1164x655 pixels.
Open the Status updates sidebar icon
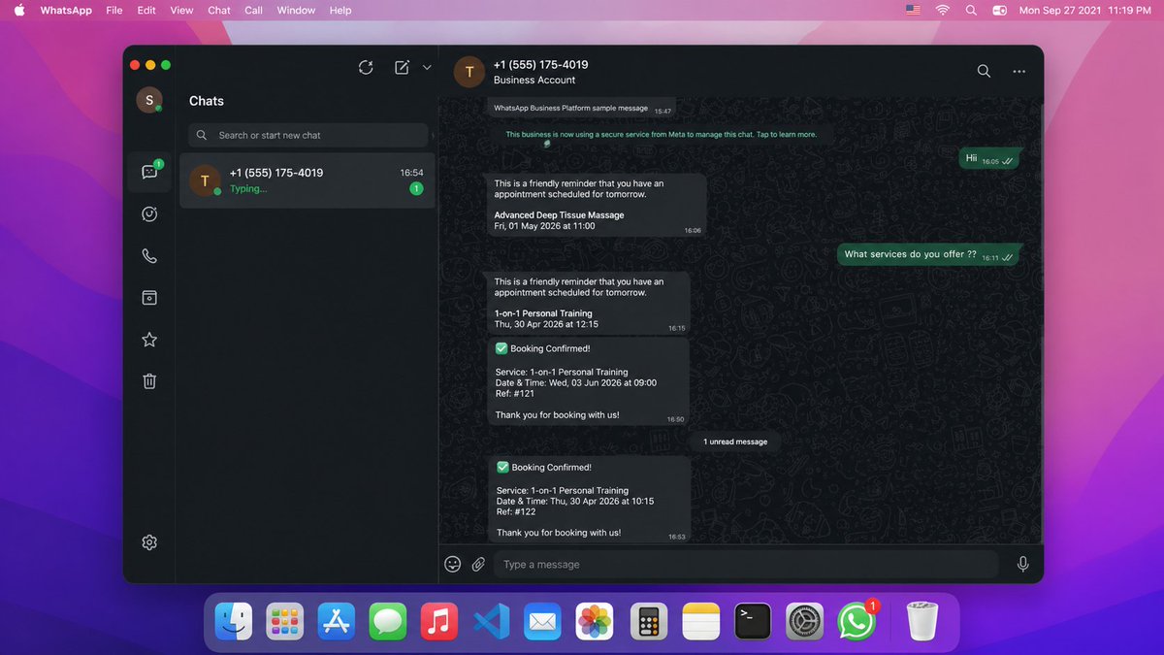click(149, 214)
